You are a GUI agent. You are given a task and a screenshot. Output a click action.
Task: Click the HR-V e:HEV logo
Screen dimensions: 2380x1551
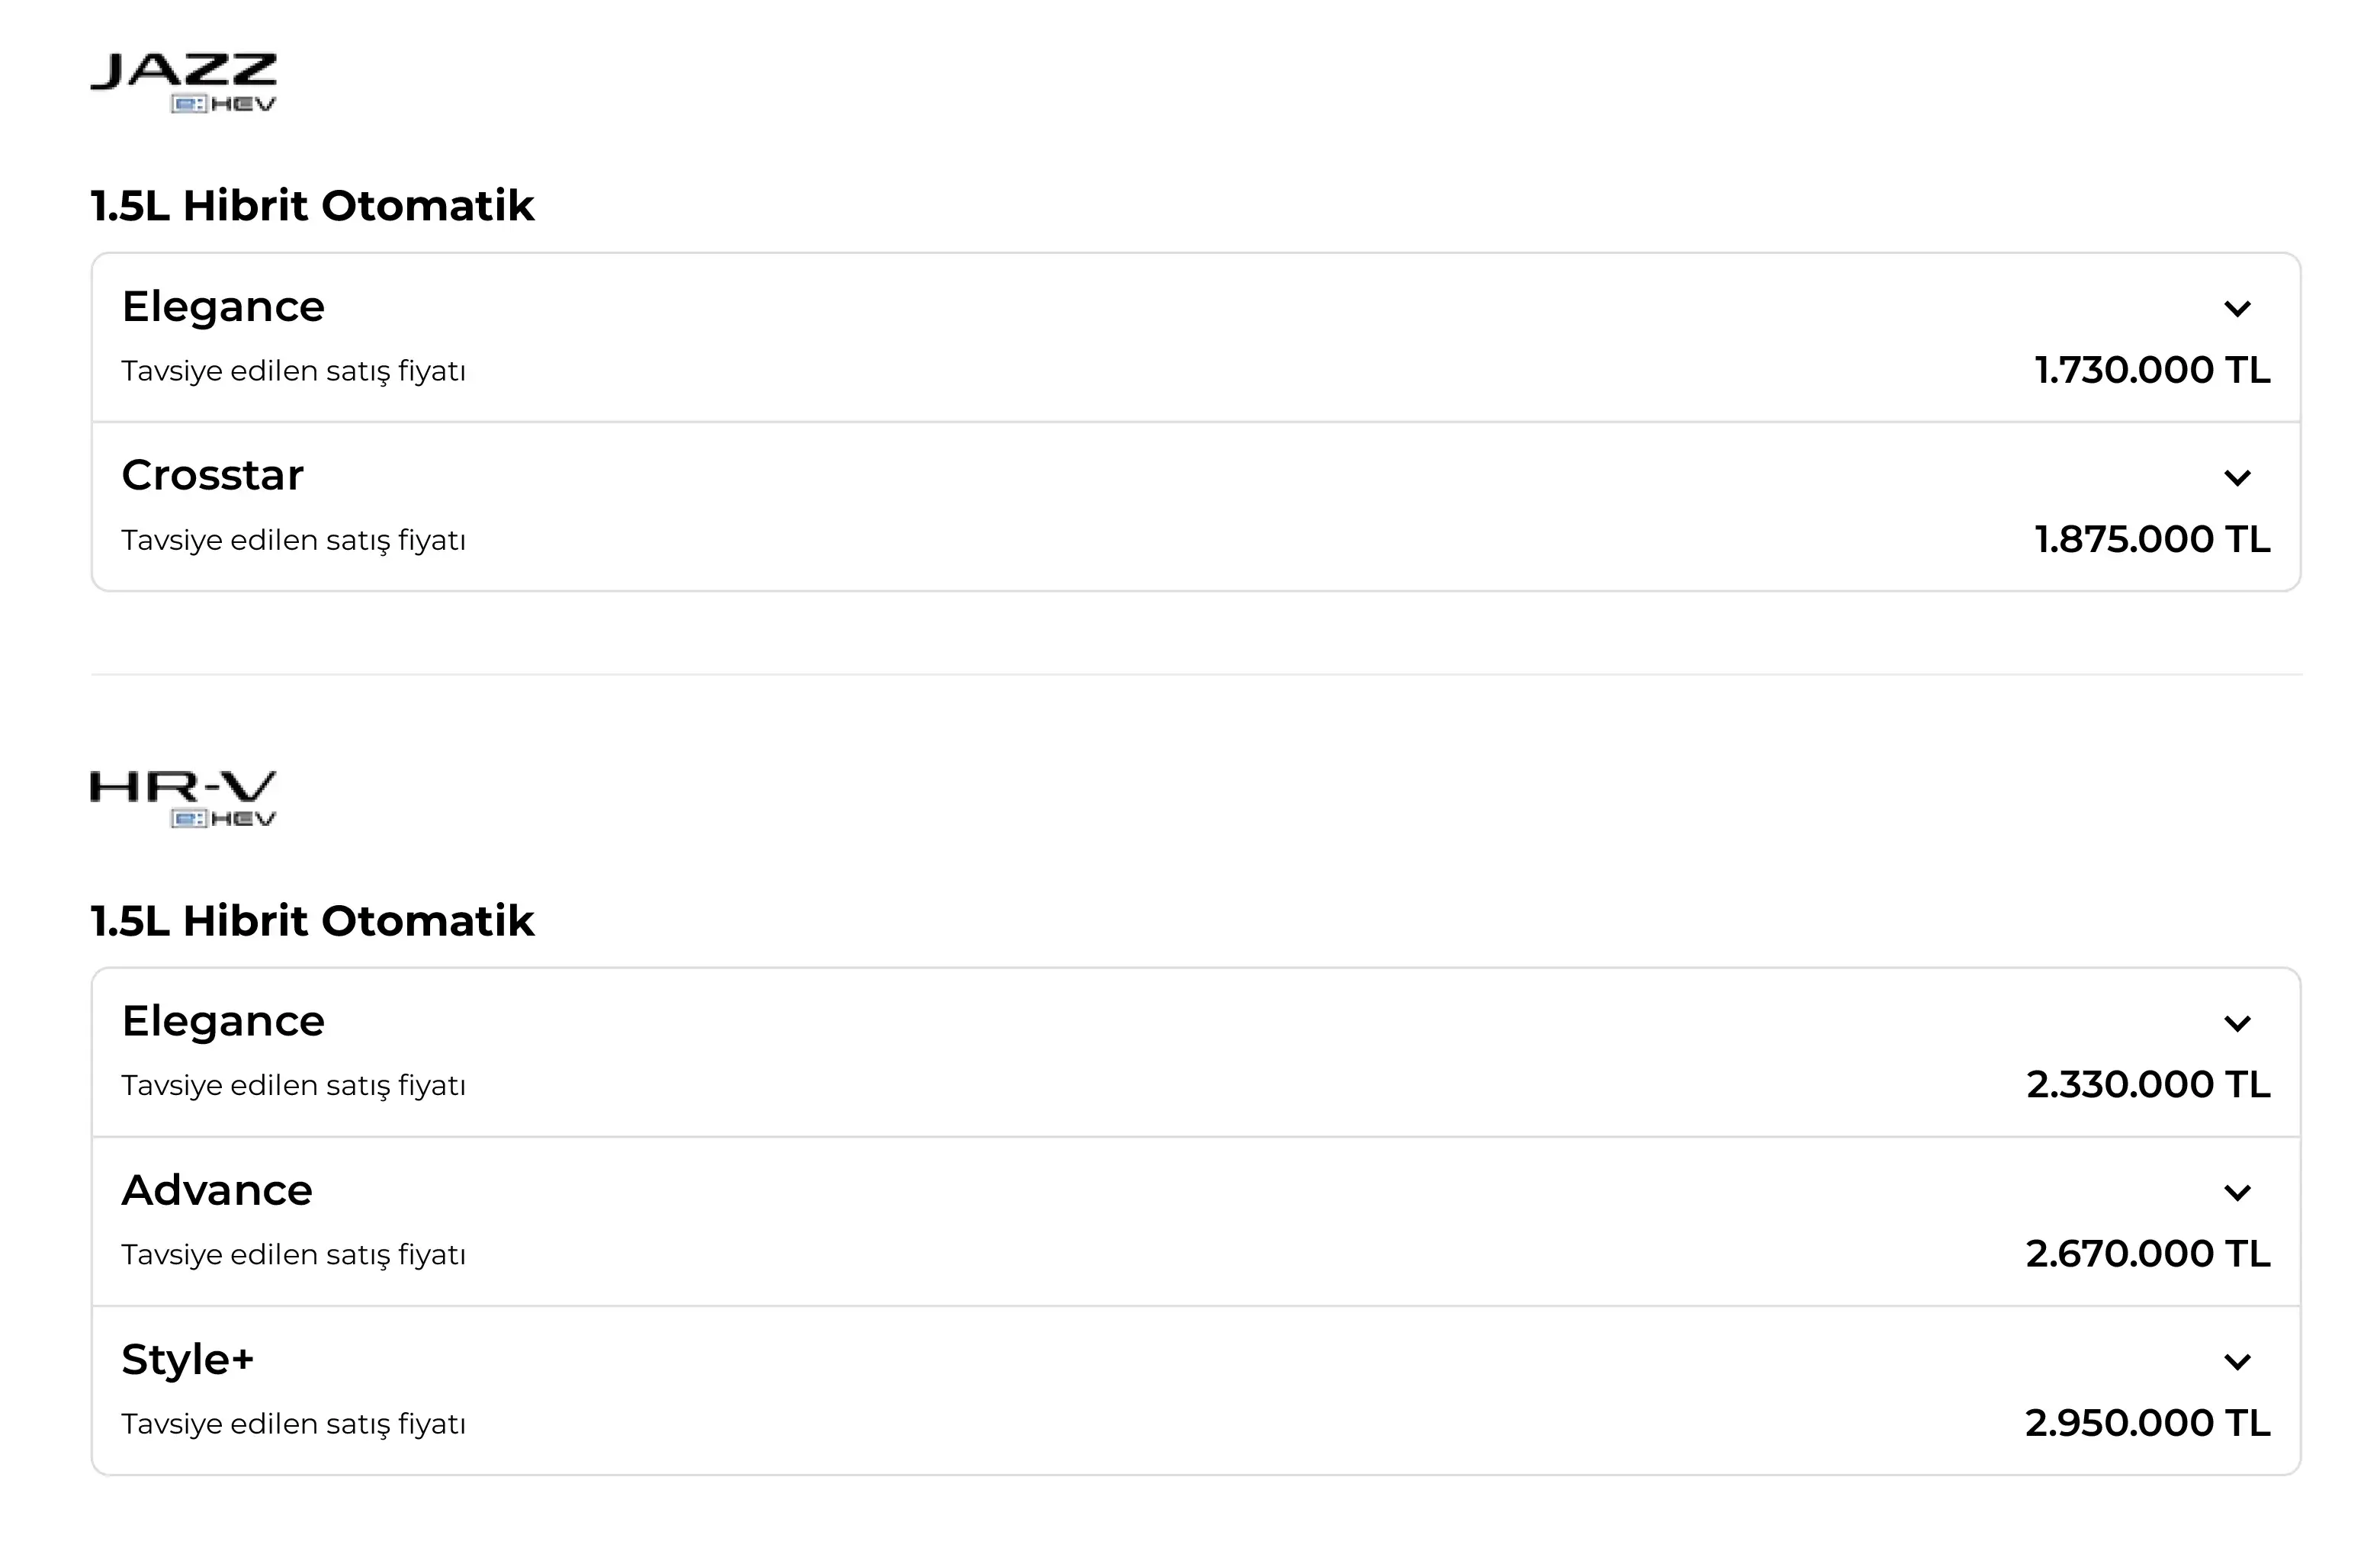click(x=184, y=798)
